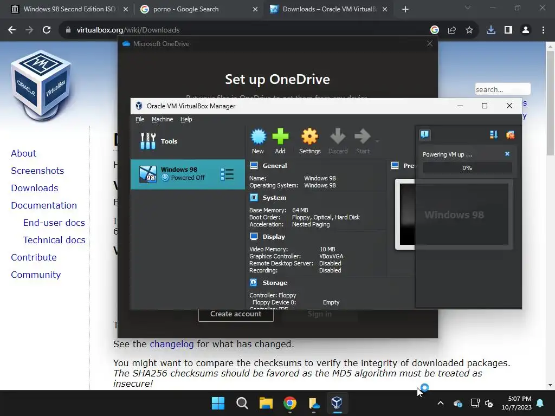This screenshot has height=416, width=555.
Task: Open the Chrome tab search chevron
Action: (x=468, y=8)
